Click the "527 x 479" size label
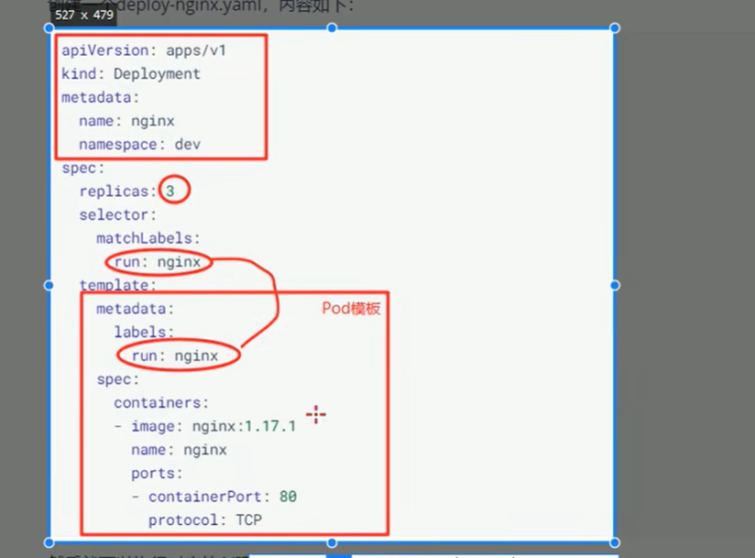755x558 pixels. (84, 16)
